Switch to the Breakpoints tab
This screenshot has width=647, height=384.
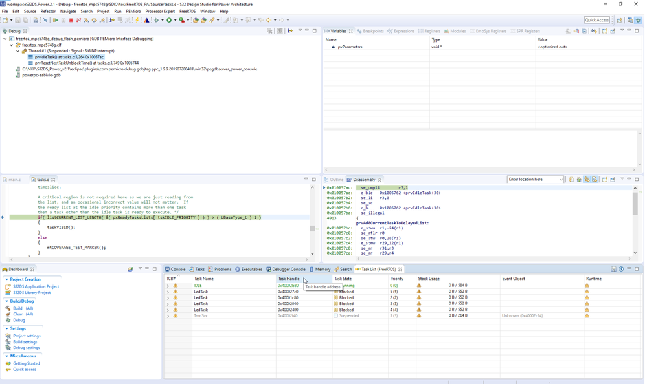370,31
